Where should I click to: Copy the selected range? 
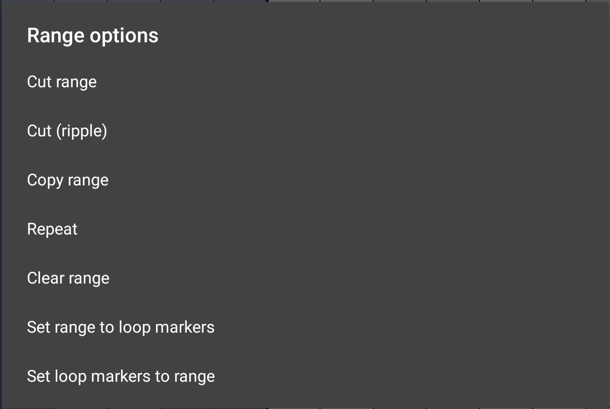coord(68,180)
